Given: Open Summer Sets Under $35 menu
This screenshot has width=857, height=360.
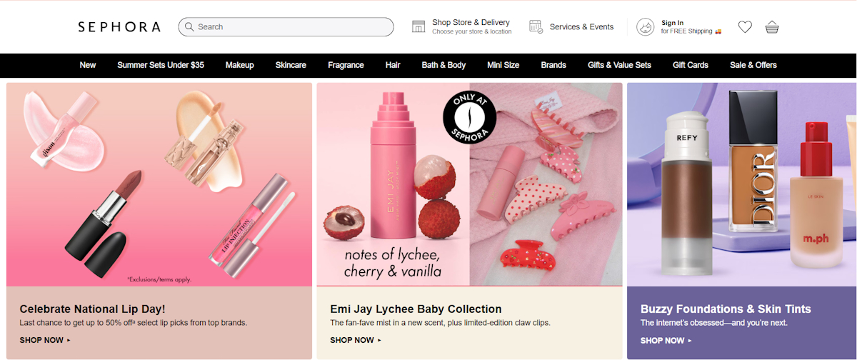Looking at the screenshot, I should tap(161, 65).
